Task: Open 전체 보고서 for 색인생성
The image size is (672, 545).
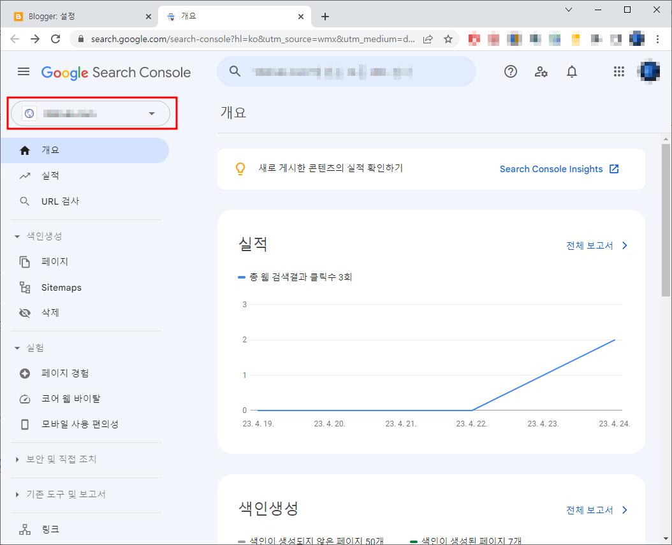Action: click(x=589, y=510)
